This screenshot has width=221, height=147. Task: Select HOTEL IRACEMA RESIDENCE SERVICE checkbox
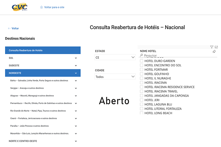click(141, 87)
